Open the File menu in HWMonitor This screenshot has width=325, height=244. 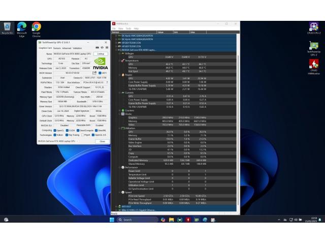(x=114, y=28)
